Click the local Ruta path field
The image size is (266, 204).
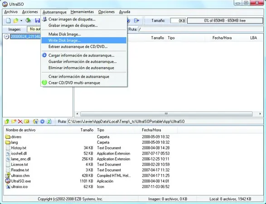click(165, 121)
